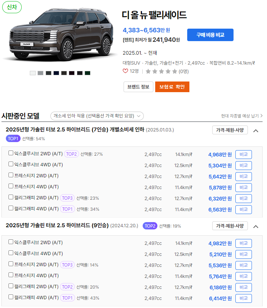Select the dark green color swatch

point(88,73)
